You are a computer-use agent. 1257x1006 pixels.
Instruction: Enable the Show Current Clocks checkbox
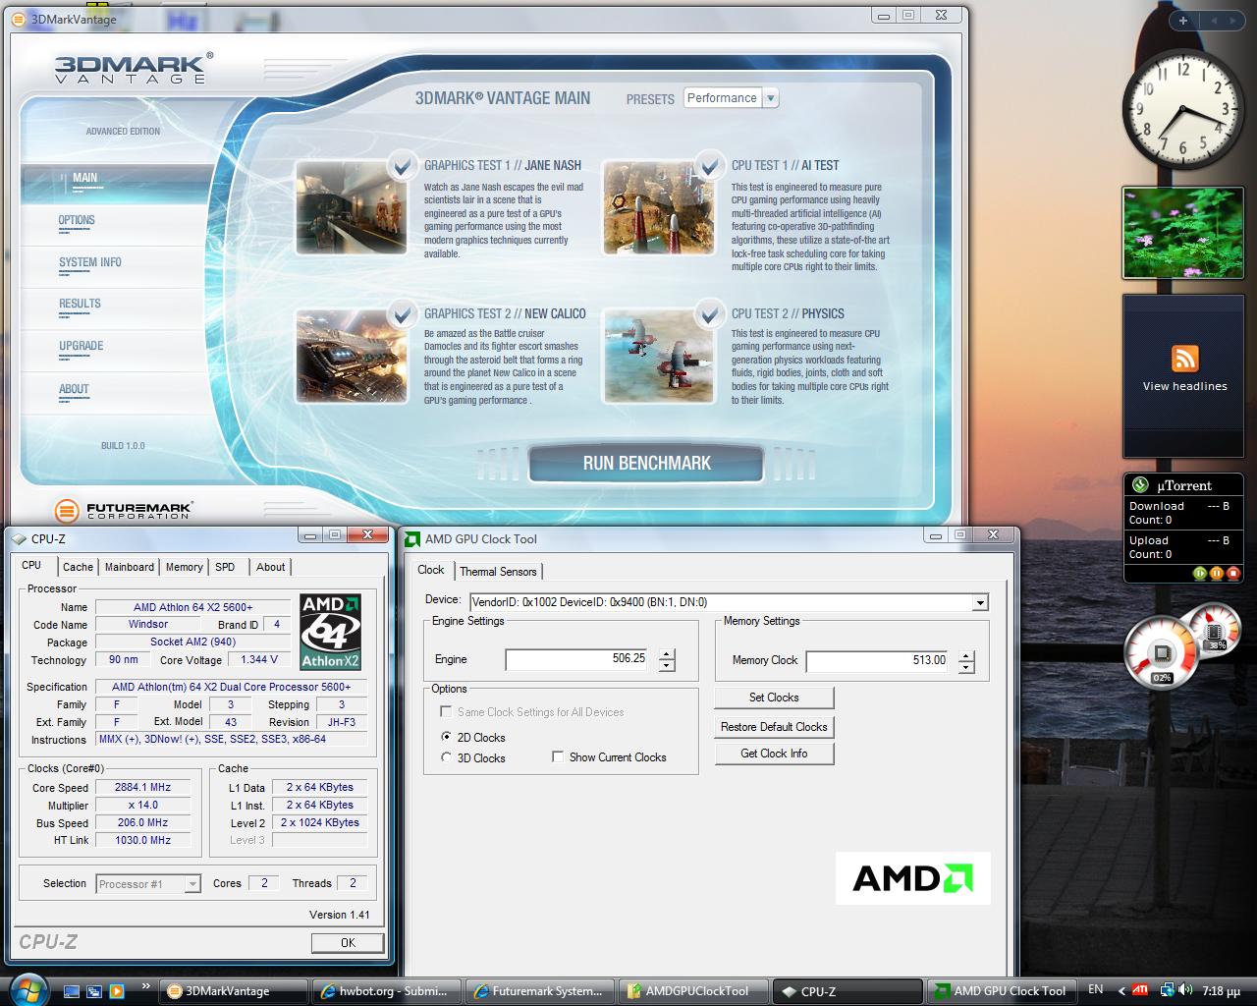pyautogui.click(x=558, y=756)
